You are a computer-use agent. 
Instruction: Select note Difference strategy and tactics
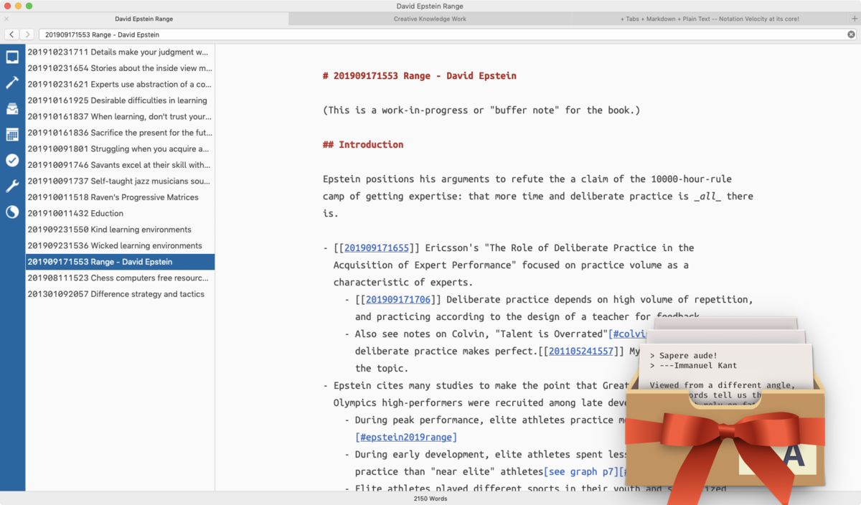[120, 294]
